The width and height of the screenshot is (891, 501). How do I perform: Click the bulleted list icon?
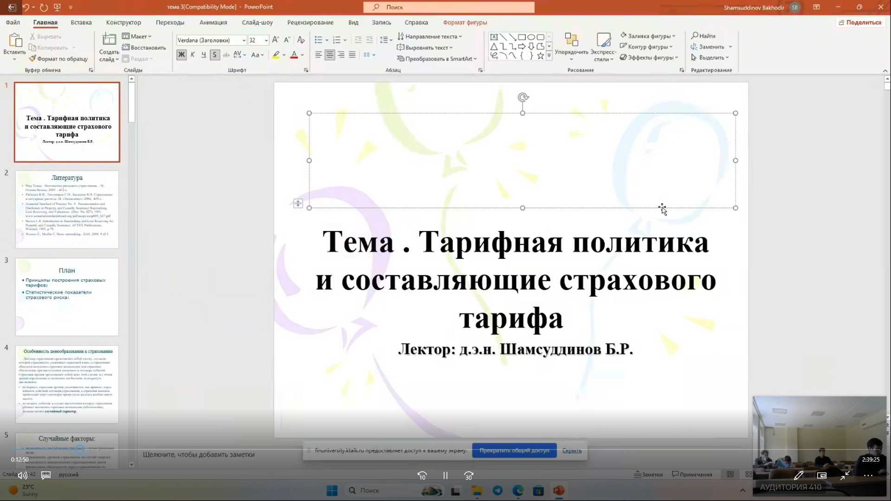pos(318,40)
